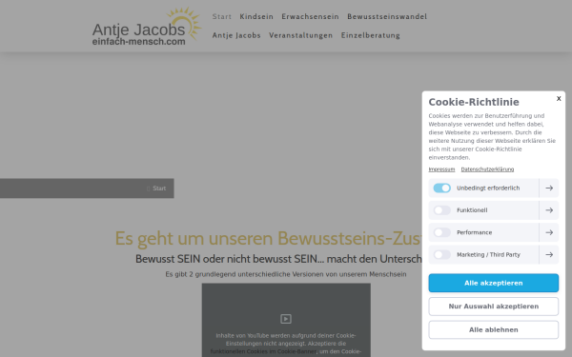The height and width of the screenshot is (357, 572).
Task: Click heading 'Es geht um unseren Bewusstseins'
Action: pyautogui.click(x=268, y=238)
